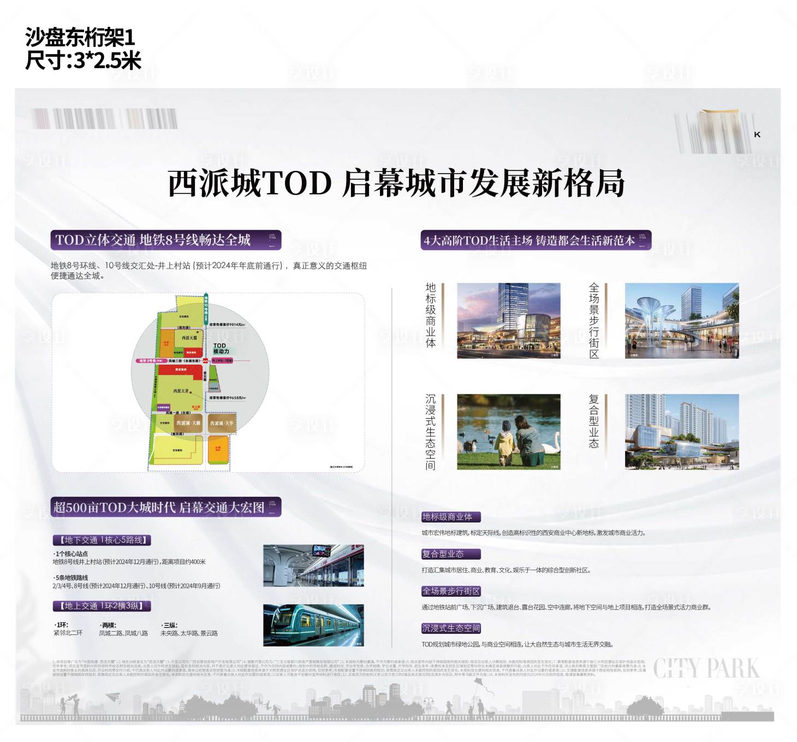Open the pedestrian street canopy rendering photo
Screen dimensions: 797x742
tap(682, 320)
